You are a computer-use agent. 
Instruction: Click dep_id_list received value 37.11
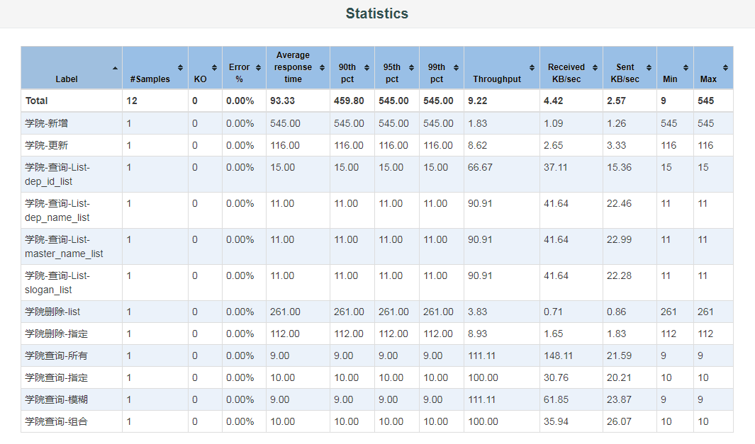[x=556, y=167]
